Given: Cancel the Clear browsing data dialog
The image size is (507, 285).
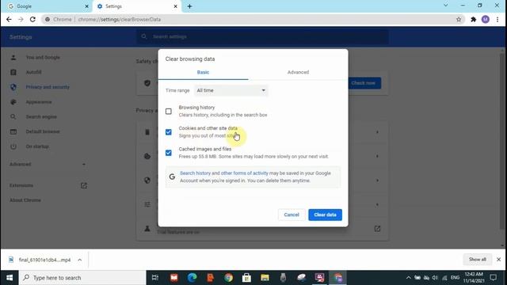Looking at the screenshot, I should (x=292, y=215).
